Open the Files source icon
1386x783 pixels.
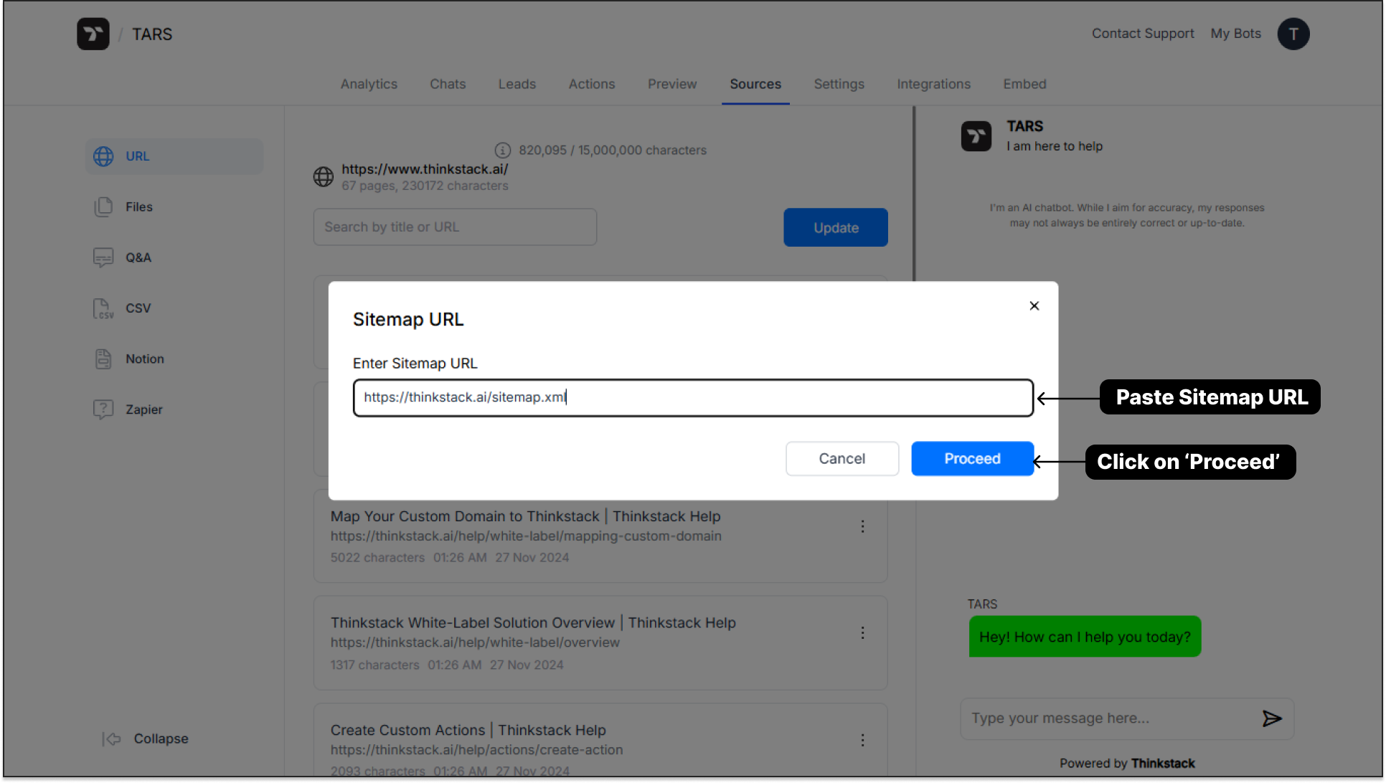[x=104, y=207]
